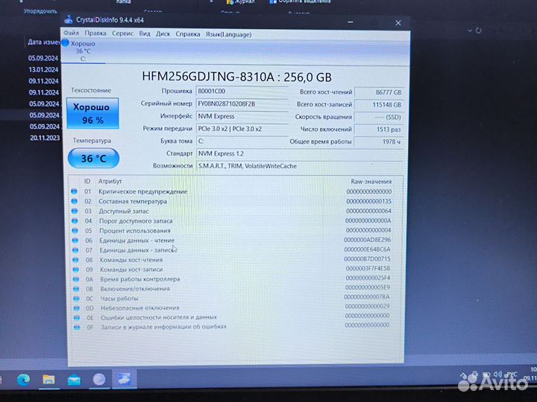
Task: Click the Прошивка field 80001C00
Action: [242, 92]
